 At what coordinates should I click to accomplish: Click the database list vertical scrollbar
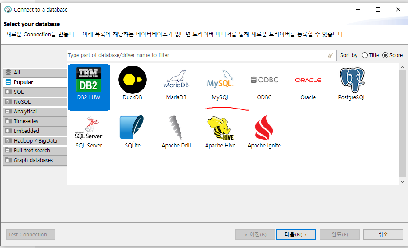pyautogui.click(x=403, y=124)
